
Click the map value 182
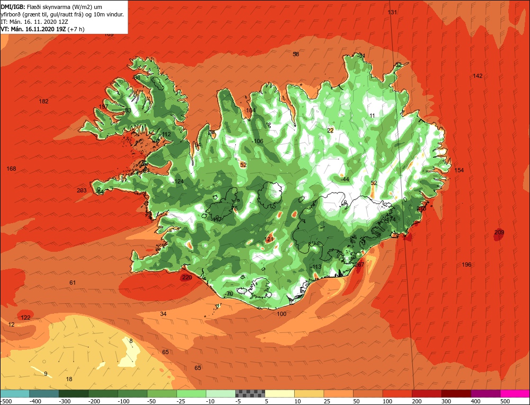point(43,101)
